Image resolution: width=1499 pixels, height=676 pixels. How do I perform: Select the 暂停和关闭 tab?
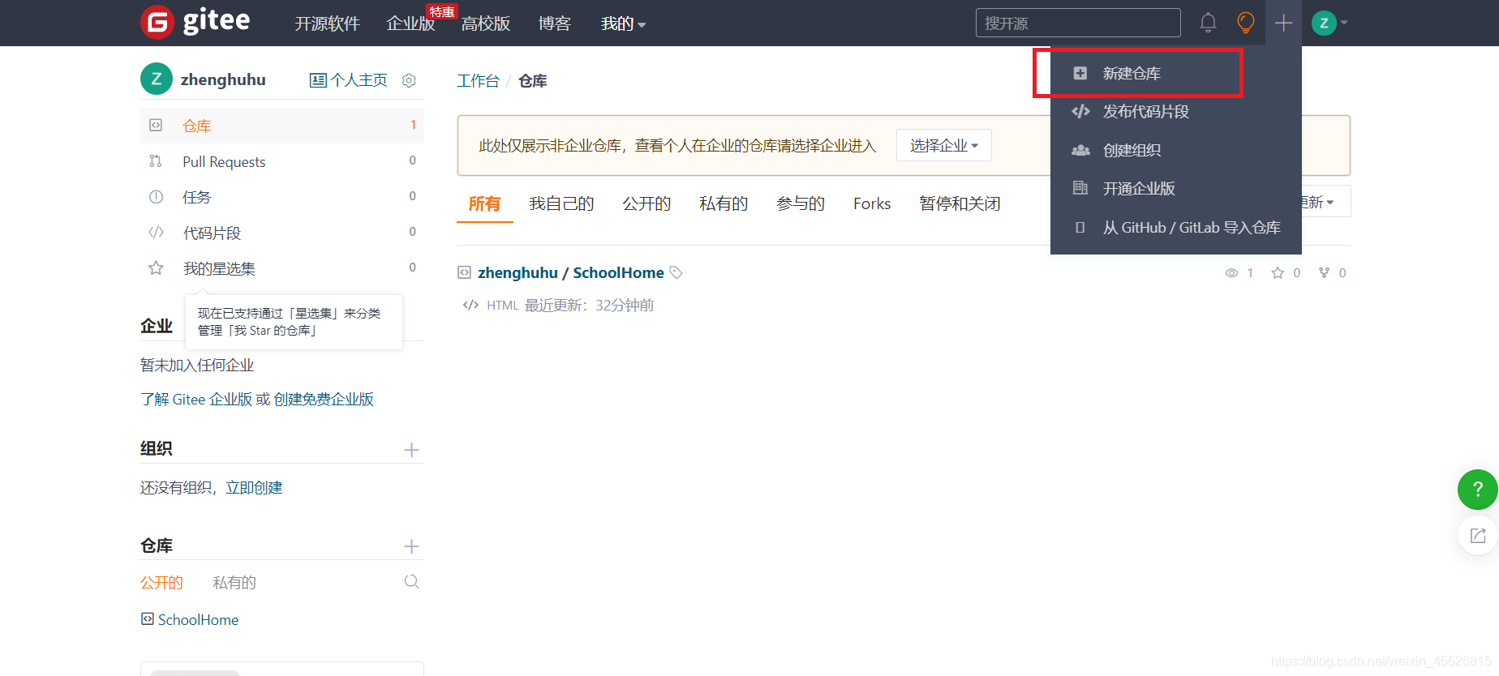click(x=960, y=203)
